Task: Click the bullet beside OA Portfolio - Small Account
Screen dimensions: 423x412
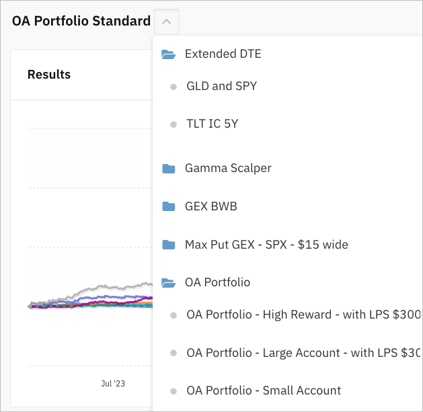Action: tap(174, 391)
